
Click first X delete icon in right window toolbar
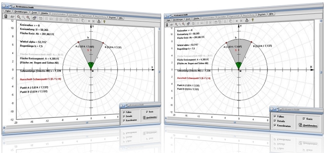[x=237, y=21]
